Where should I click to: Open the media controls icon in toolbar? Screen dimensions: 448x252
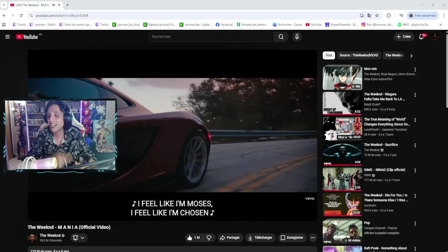tap(401, 15)
